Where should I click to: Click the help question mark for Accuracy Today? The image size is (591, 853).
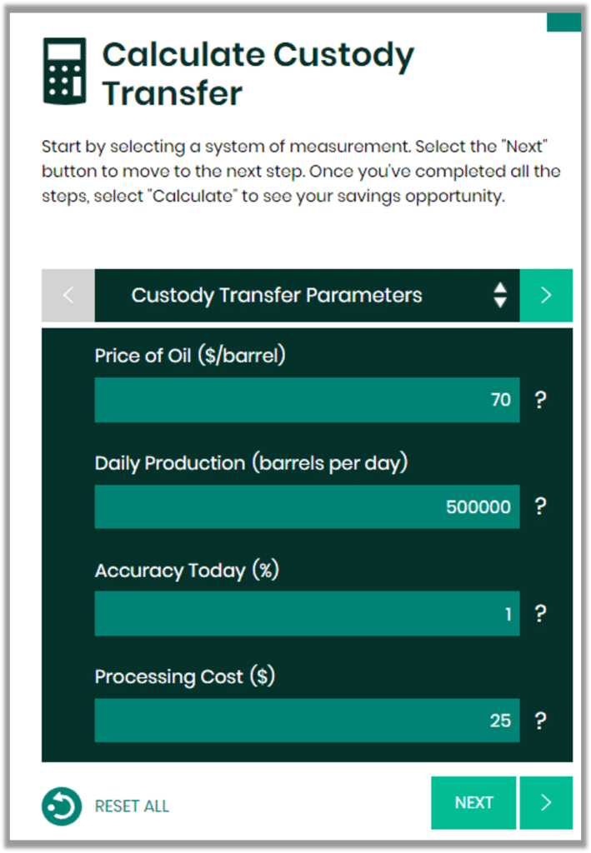pyautogui.click(x=540, y=613)
